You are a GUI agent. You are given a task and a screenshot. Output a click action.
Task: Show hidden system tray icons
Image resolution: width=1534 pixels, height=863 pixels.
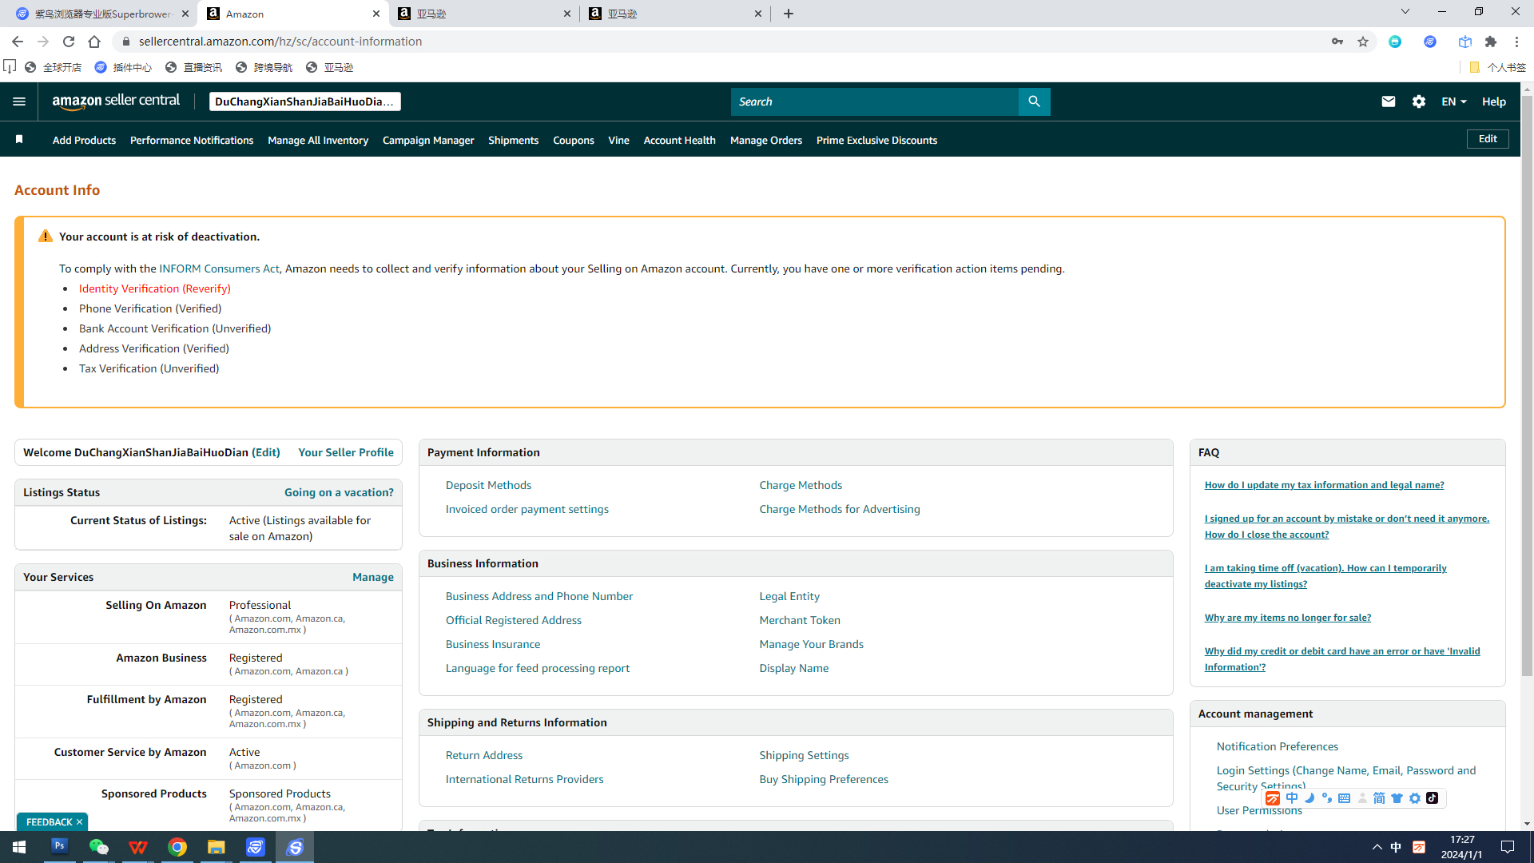point(1377,847)
